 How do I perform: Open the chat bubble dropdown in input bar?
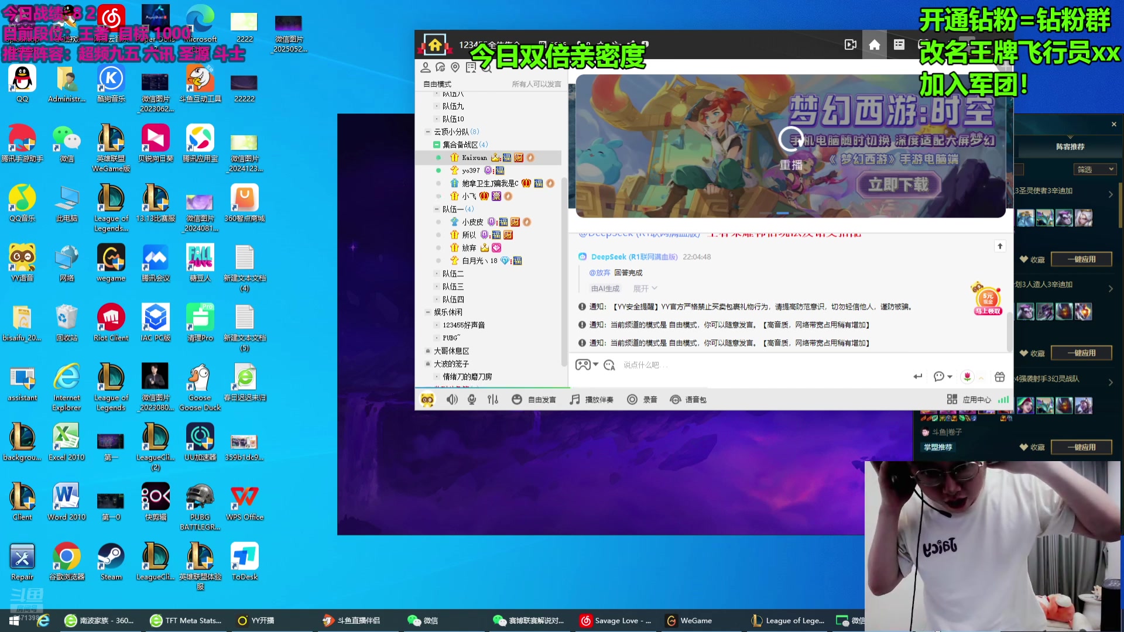[x=943, y=376]
